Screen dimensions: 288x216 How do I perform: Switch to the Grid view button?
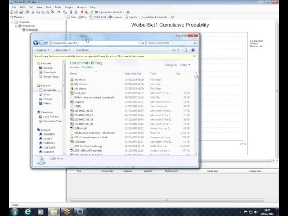point(71,17)
